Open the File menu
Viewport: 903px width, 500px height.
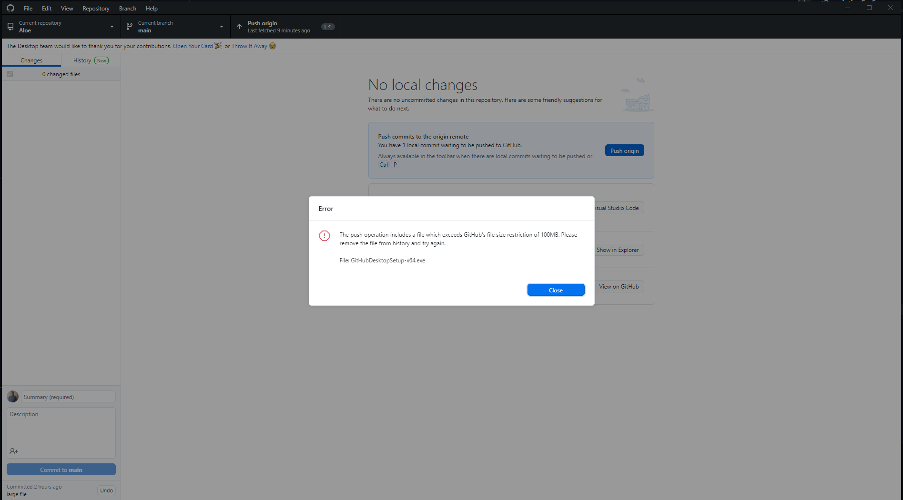pyautogui.click(x=28, y=8)
